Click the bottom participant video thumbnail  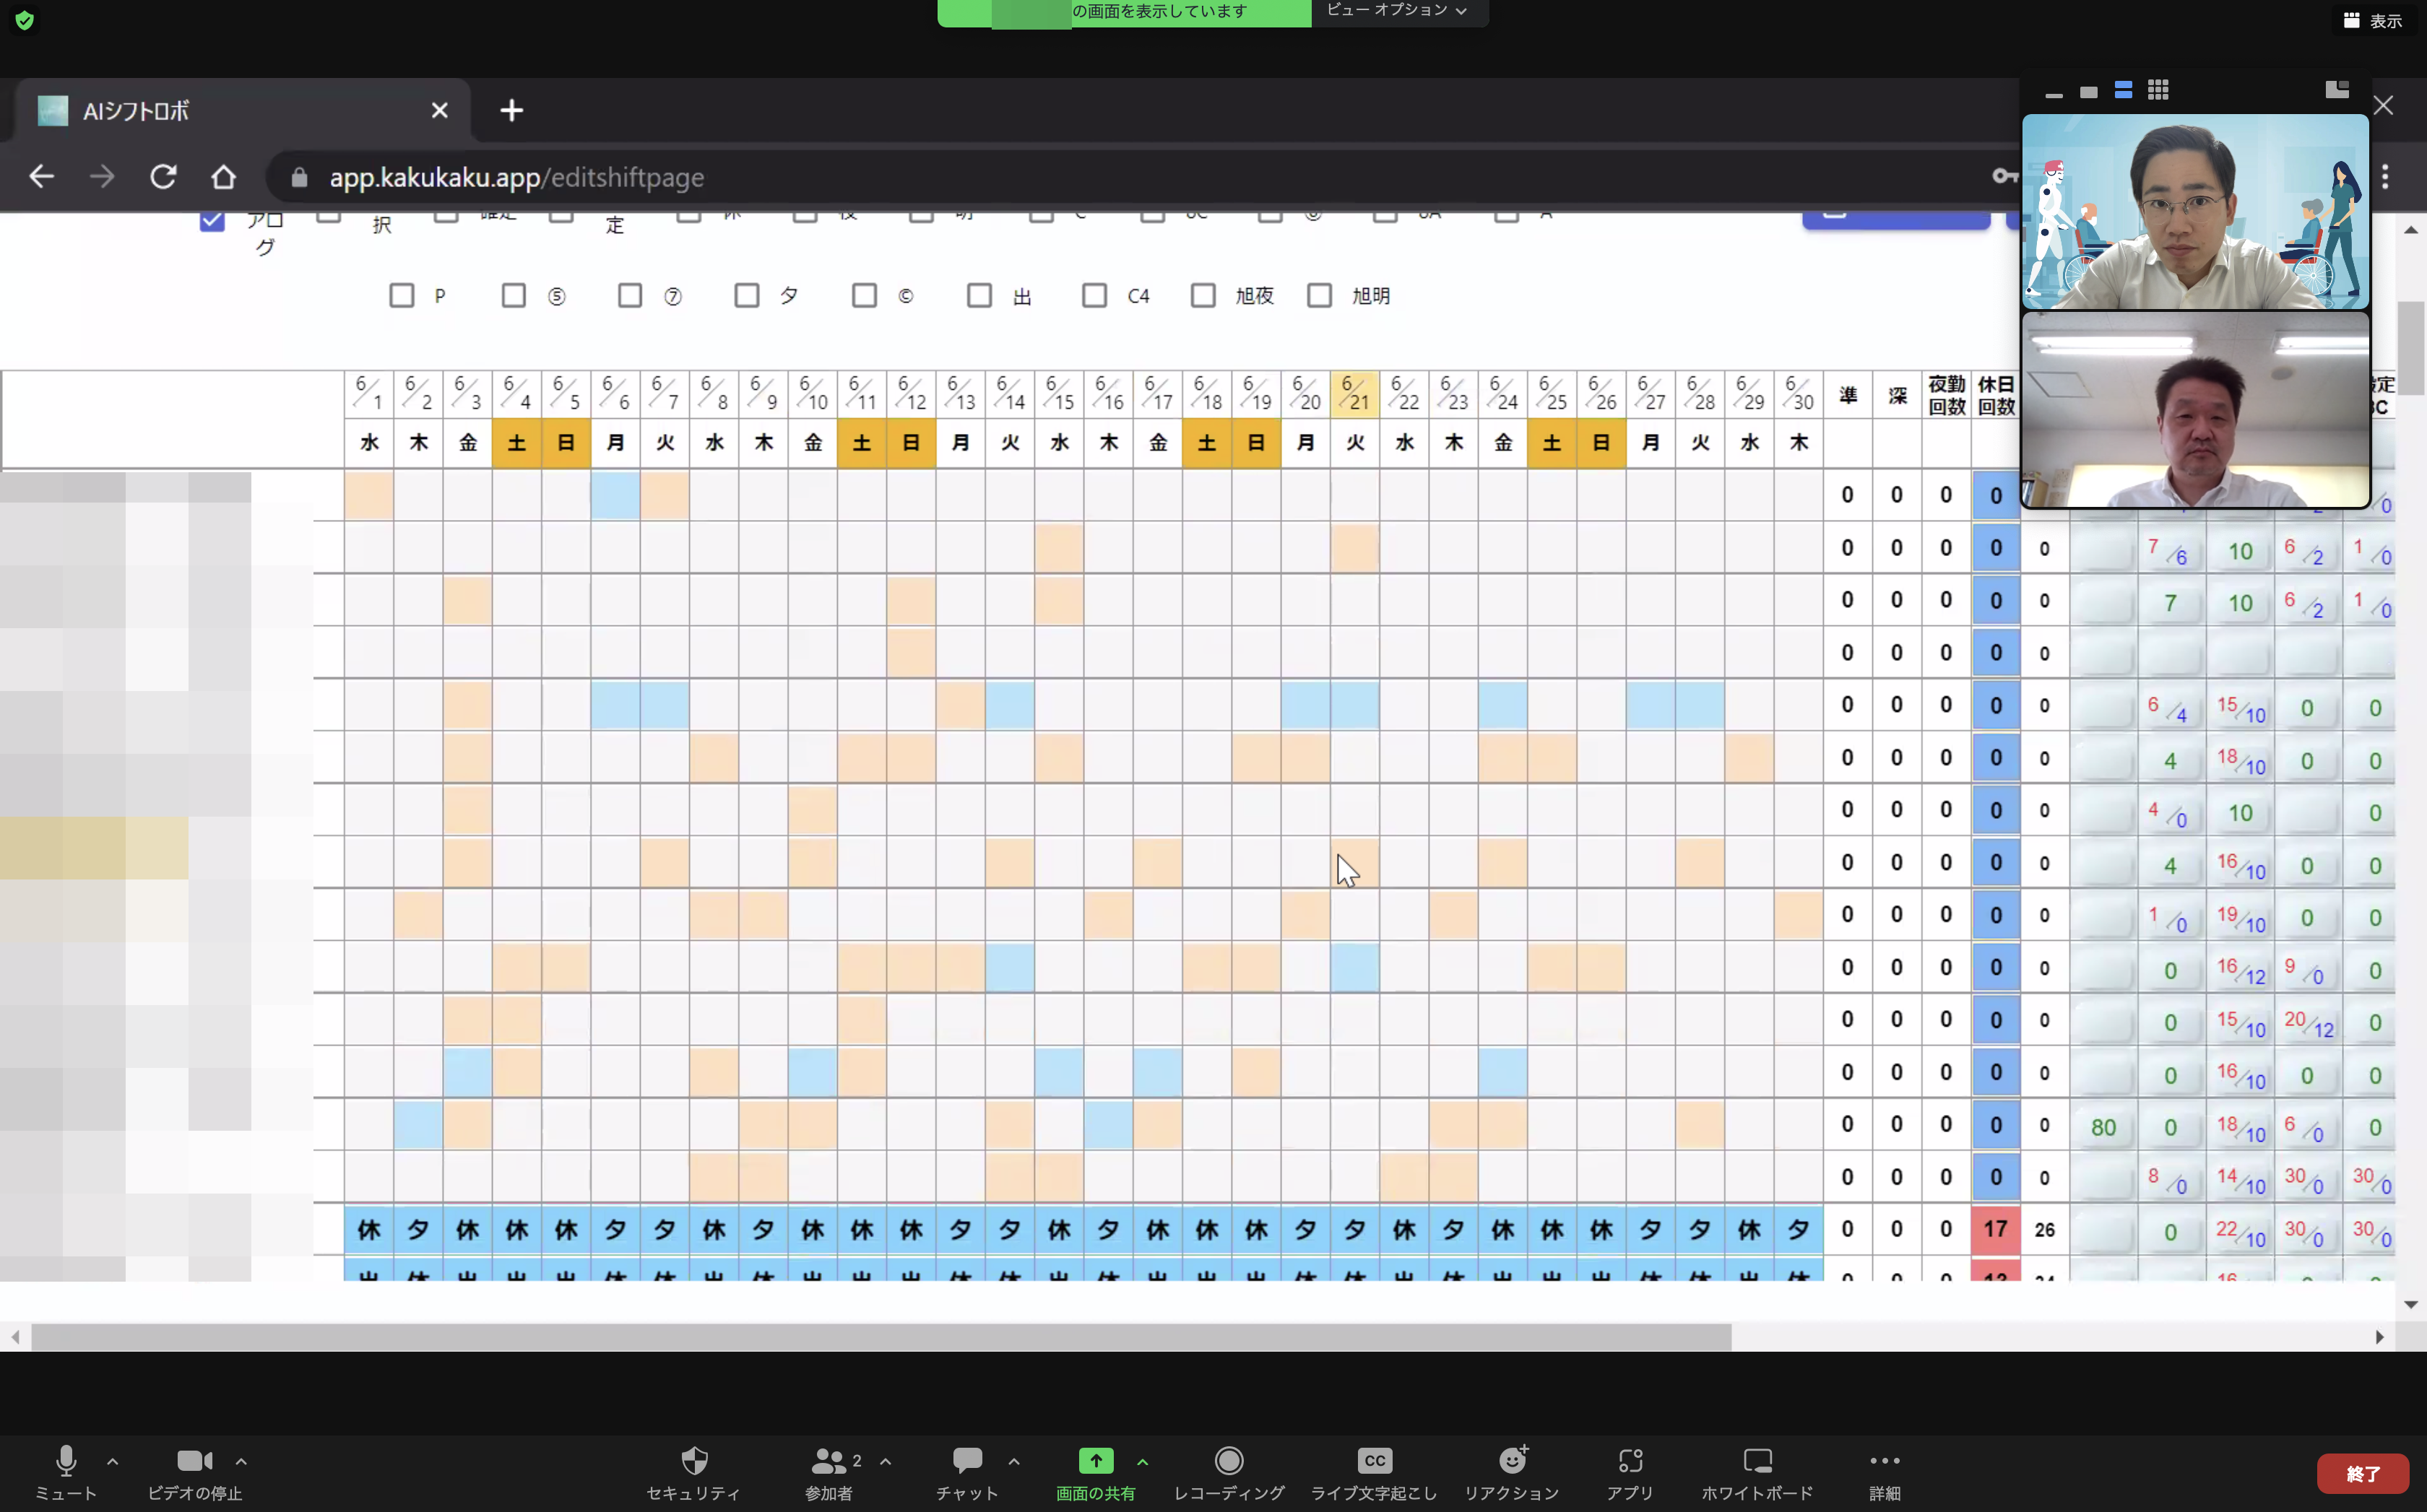[x=2195, y=410]
